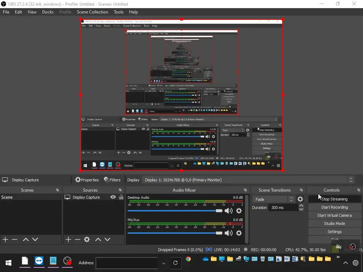Open Filters for Display Capture
The image size is (363, 272).
click(112, 180)
